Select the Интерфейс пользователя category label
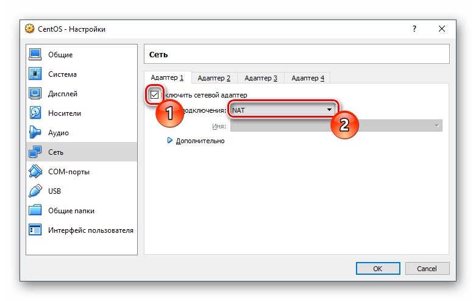476x301 pixels. 90,230
